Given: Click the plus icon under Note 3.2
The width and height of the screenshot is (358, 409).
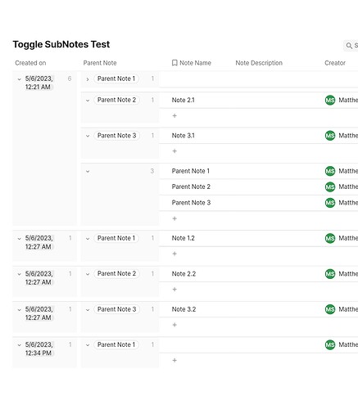Looking at the screenshot, I should tap(174, 325).
